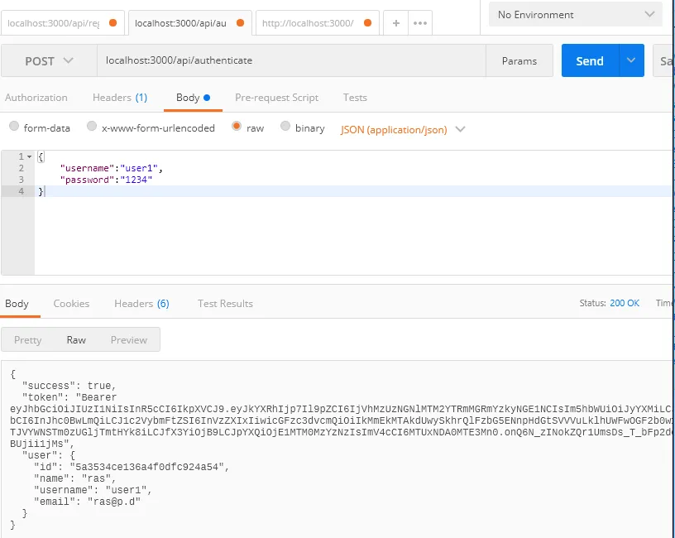Click the blue Send button
This screenshot has width=675, height=538.
pos(590,61)
